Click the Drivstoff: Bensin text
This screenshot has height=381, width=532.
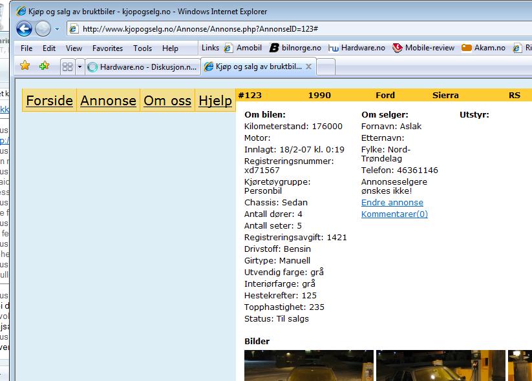pyautogui.click(x=277, y=249)
